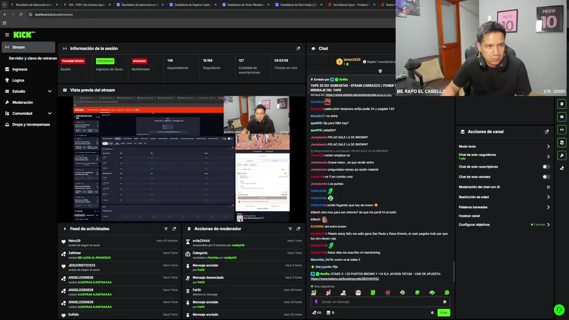Click JESUCRISTO1223 in activity feed

coord(82,265)
